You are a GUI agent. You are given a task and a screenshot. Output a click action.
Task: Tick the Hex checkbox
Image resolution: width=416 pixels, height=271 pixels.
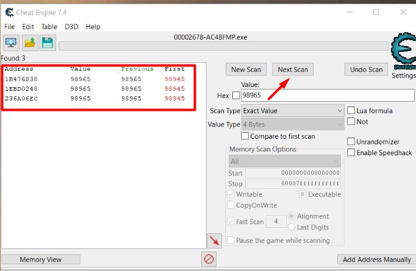coord(236,96)
